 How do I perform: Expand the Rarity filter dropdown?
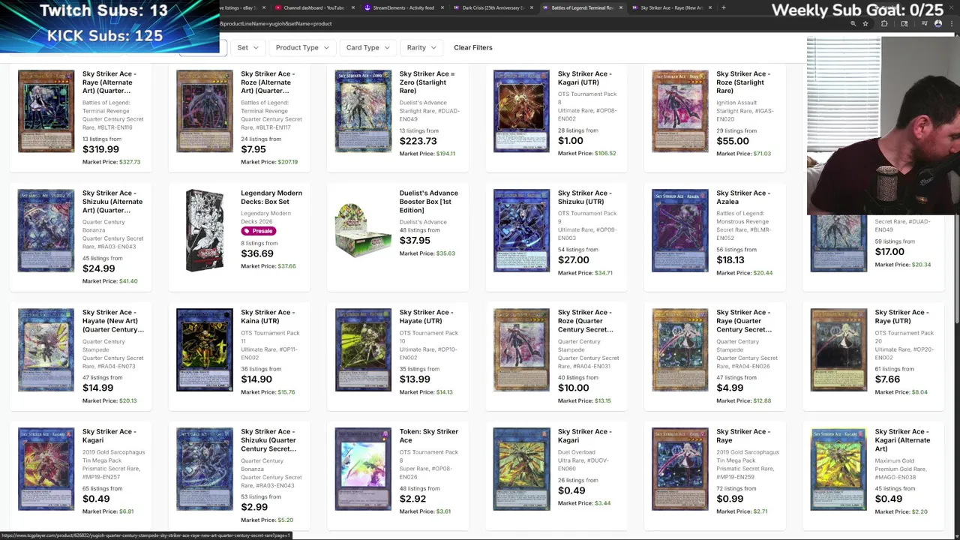[421, 47]
